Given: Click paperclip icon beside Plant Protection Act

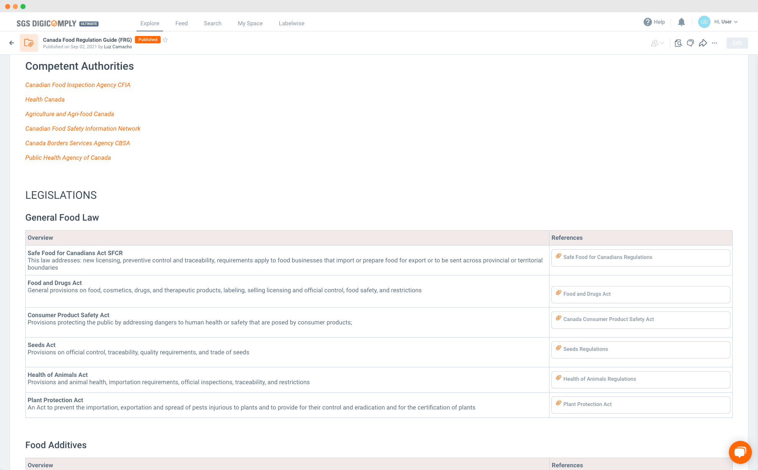Looking at the screenshot, I should [559, 403].
